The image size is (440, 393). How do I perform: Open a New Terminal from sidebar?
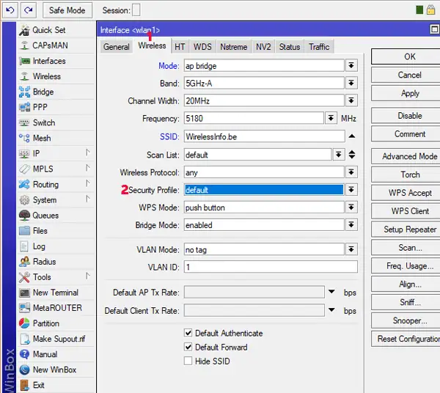(56, 293)
